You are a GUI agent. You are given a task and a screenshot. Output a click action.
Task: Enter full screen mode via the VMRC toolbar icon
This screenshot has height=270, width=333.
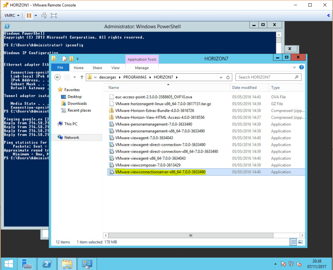54,15
